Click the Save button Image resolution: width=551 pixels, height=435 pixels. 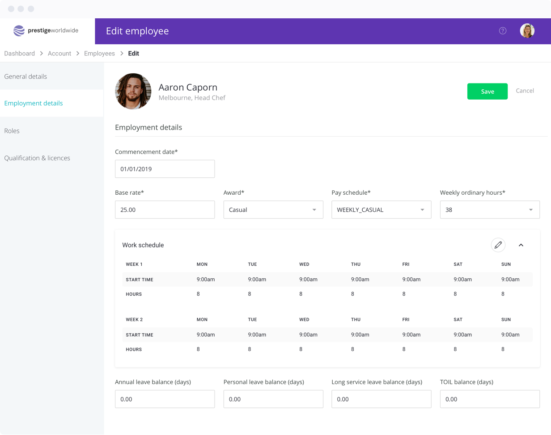pyautogui.click(x=487, y=91)
